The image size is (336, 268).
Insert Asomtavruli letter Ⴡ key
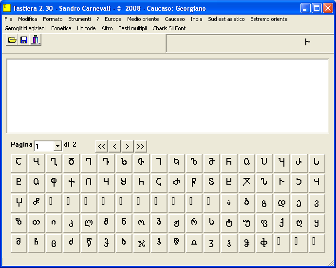pos(282,183)
